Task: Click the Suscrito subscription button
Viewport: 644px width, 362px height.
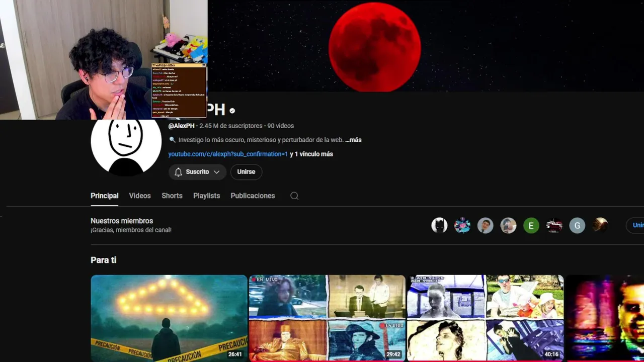Action: click(x=197, y=172)
